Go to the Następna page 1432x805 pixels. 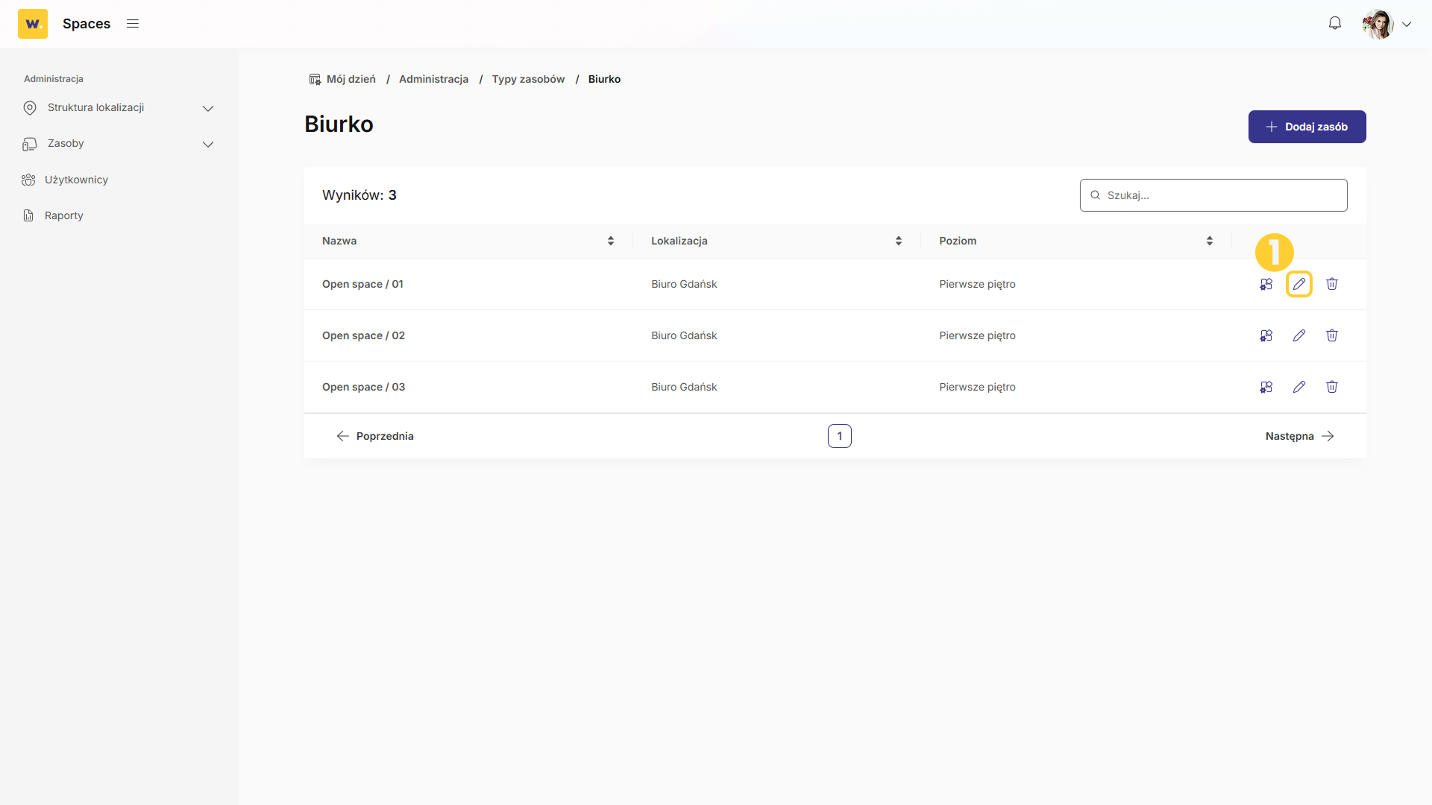pyautogui.click(x=1300, y=436)
